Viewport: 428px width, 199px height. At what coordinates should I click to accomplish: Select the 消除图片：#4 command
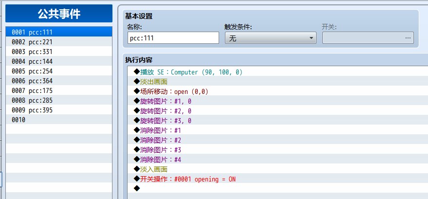278,160
